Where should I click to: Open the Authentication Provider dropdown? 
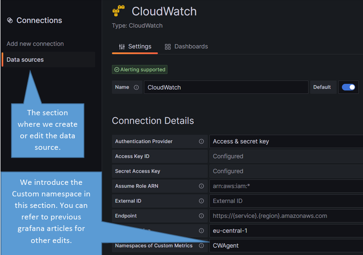pos(286,141)
